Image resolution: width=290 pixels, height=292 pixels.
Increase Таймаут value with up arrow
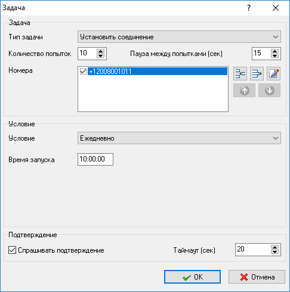(x=274, y=247)
